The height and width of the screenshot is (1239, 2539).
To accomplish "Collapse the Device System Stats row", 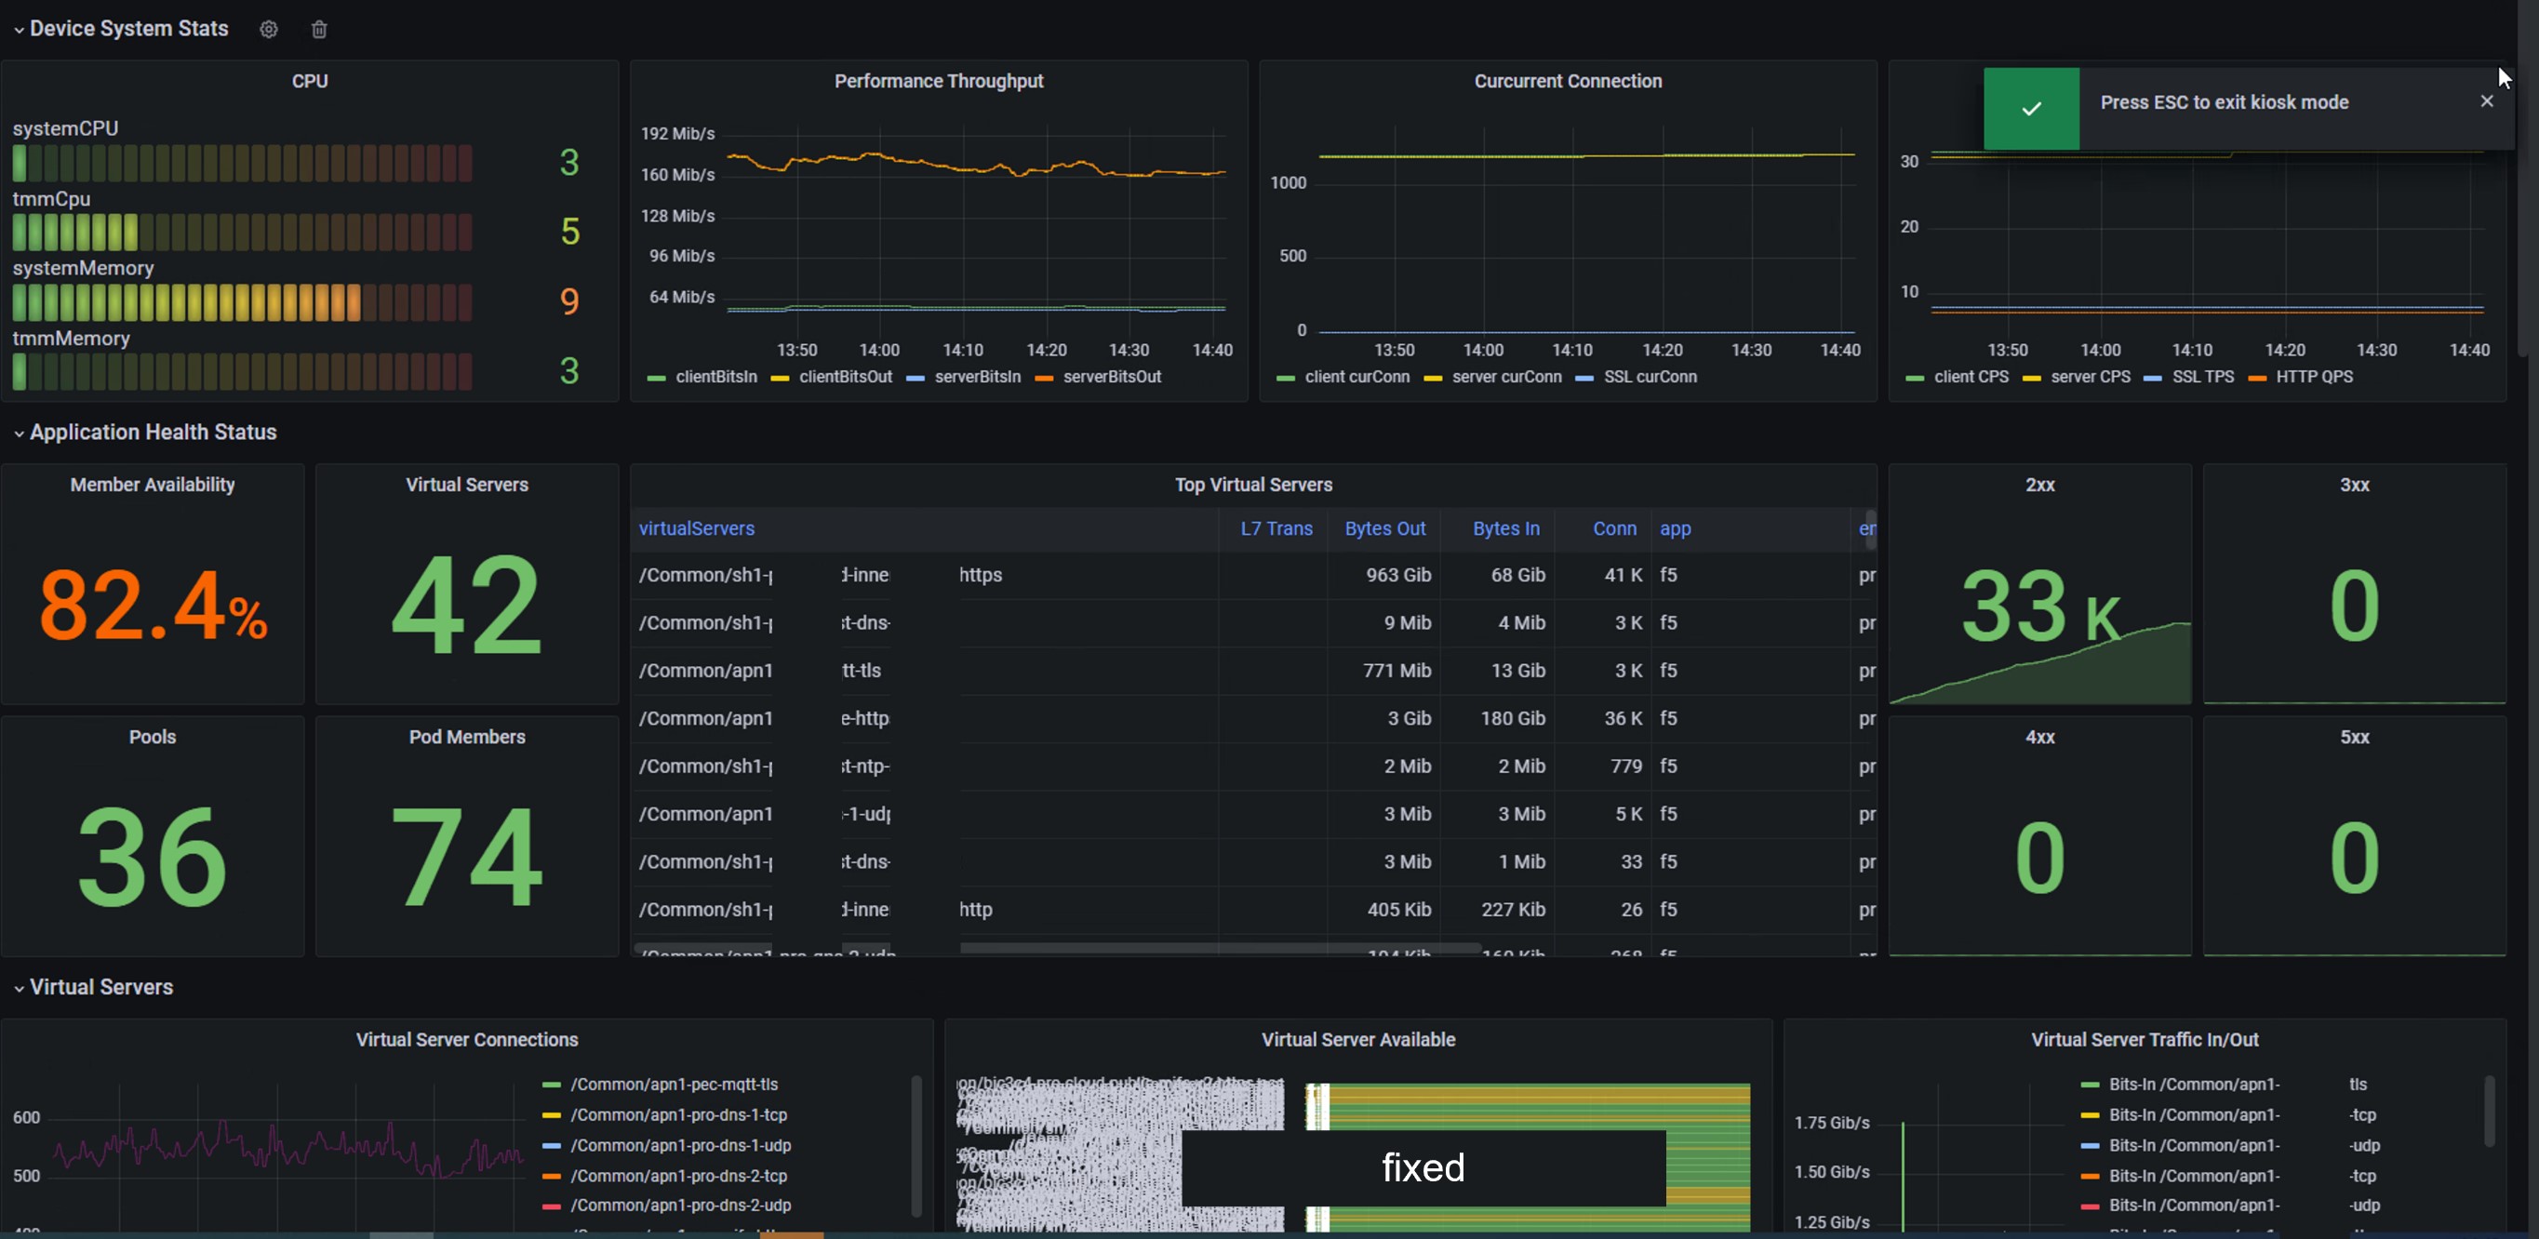I will [x=19, y=30].
